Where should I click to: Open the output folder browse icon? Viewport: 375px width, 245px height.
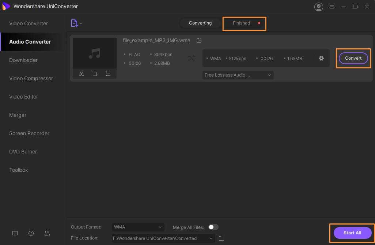pyautogui.click(x=221, y=238)
